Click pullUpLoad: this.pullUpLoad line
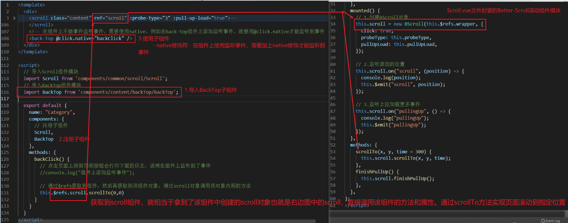This screenshot has height=223, width=568. point(399,44)
